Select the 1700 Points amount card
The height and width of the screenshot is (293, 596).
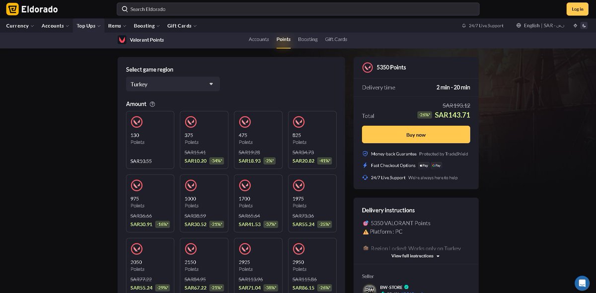[258, 204]
